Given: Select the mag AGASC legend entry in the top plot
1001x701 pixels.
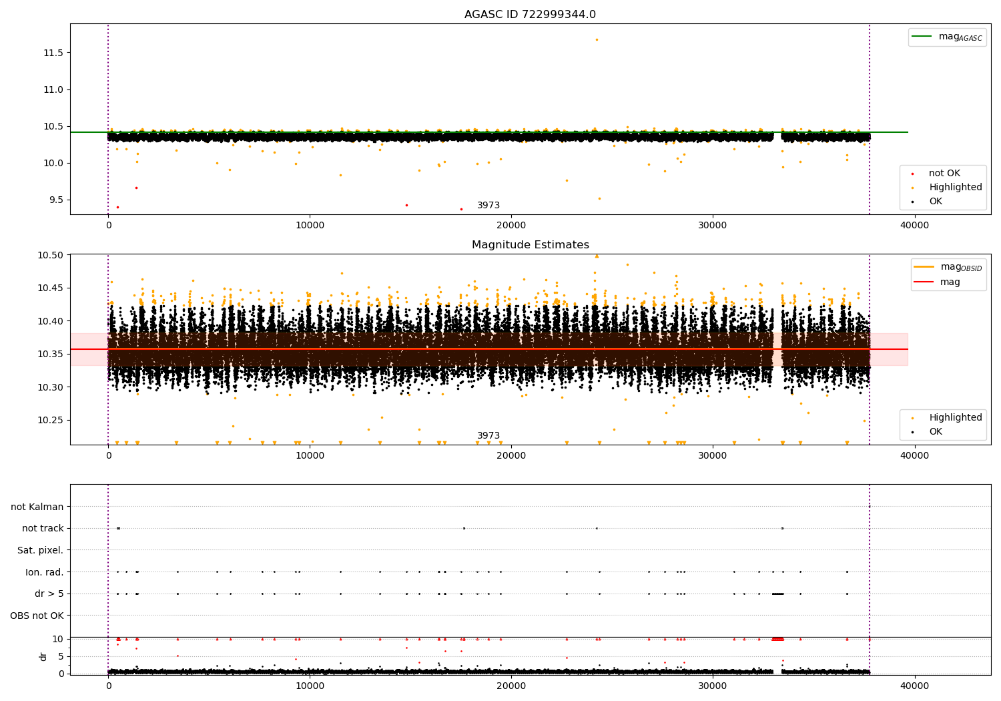Looking at the screenshot, I should tap(948, 37).
